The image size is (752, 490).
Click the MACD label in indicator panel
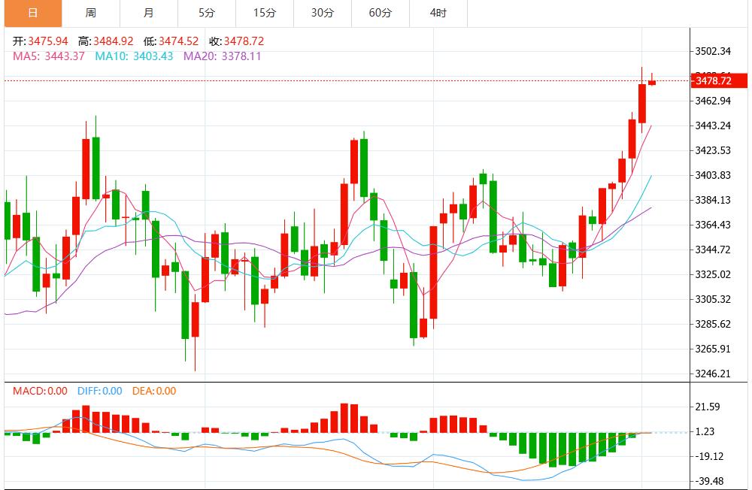[x=28, y=391]
